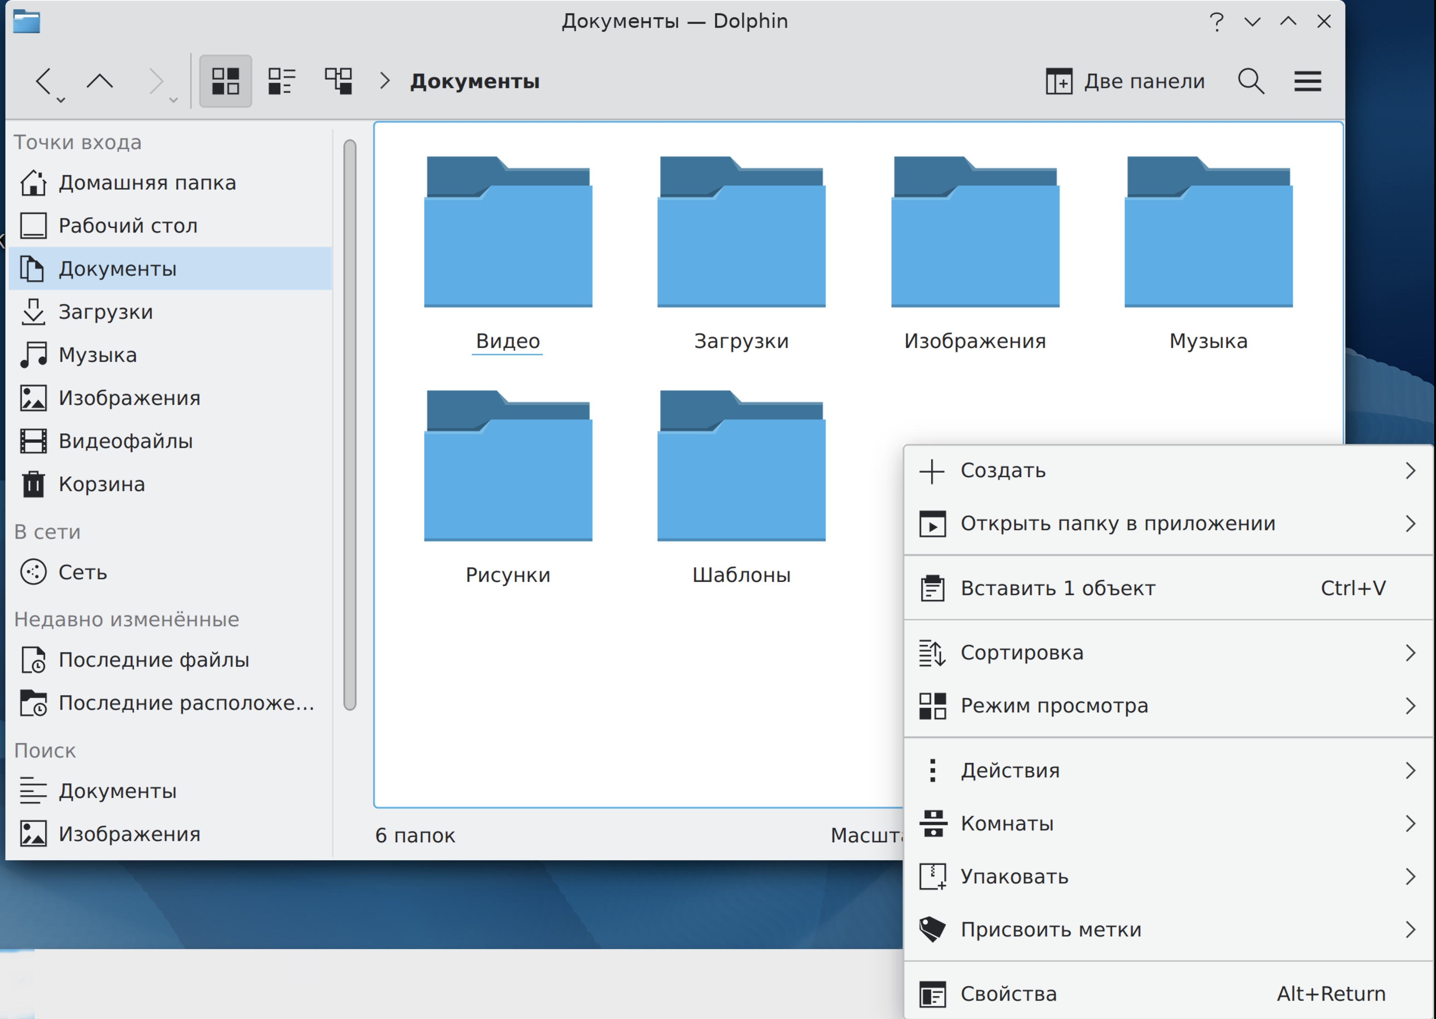Open the hamburger menu

tap(1308, 81)
